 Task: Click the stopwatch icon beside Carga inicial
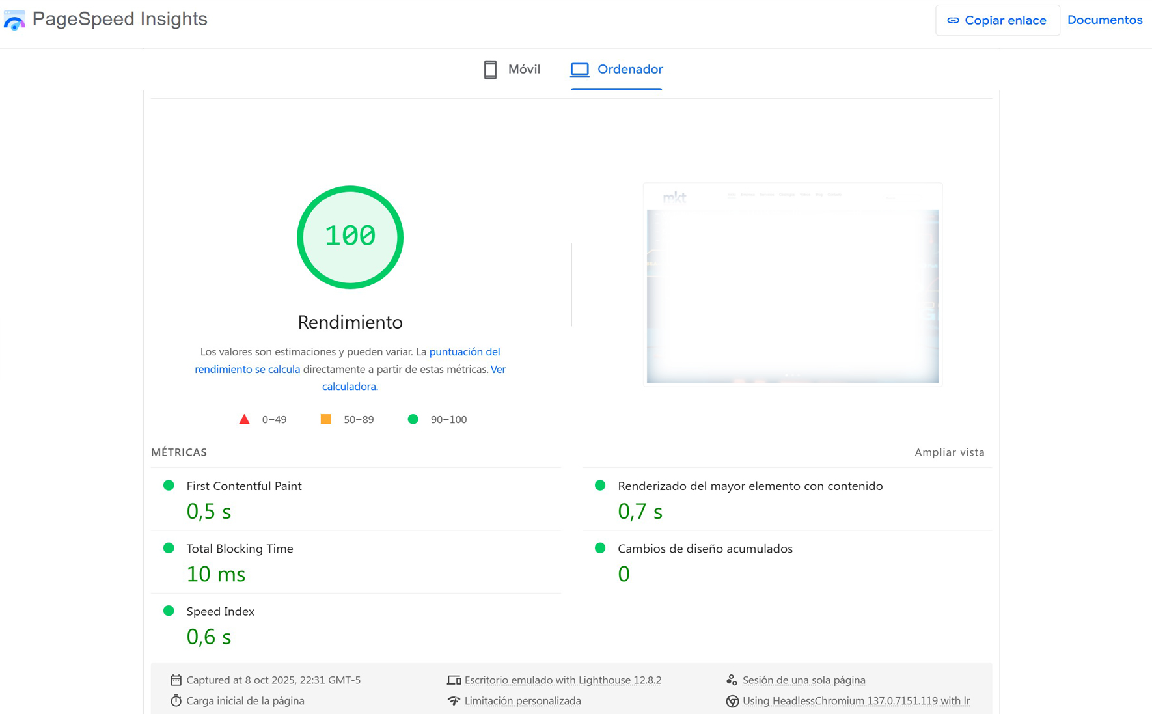[176, 701]
